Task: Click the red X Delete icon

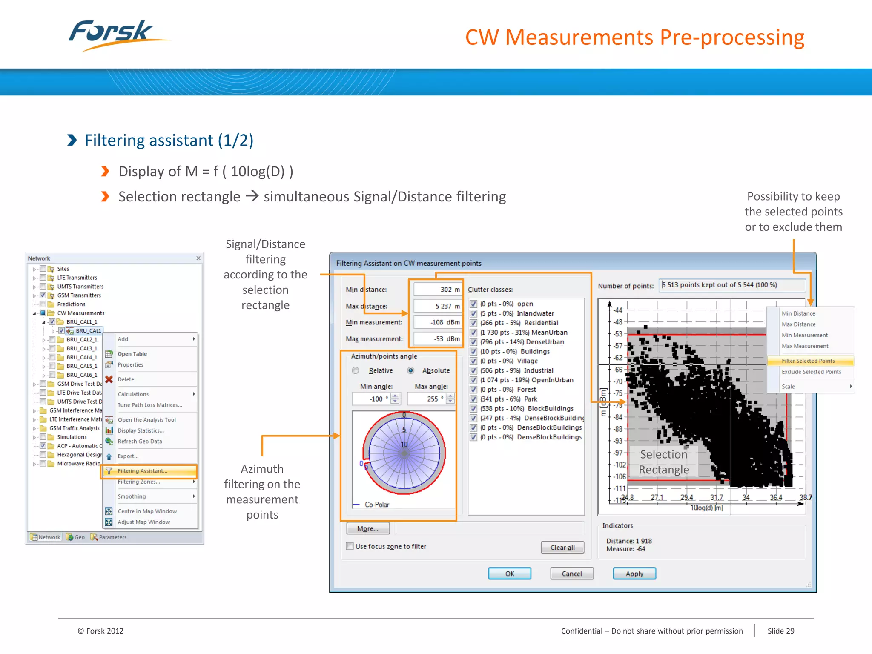Action: point(109,379)
